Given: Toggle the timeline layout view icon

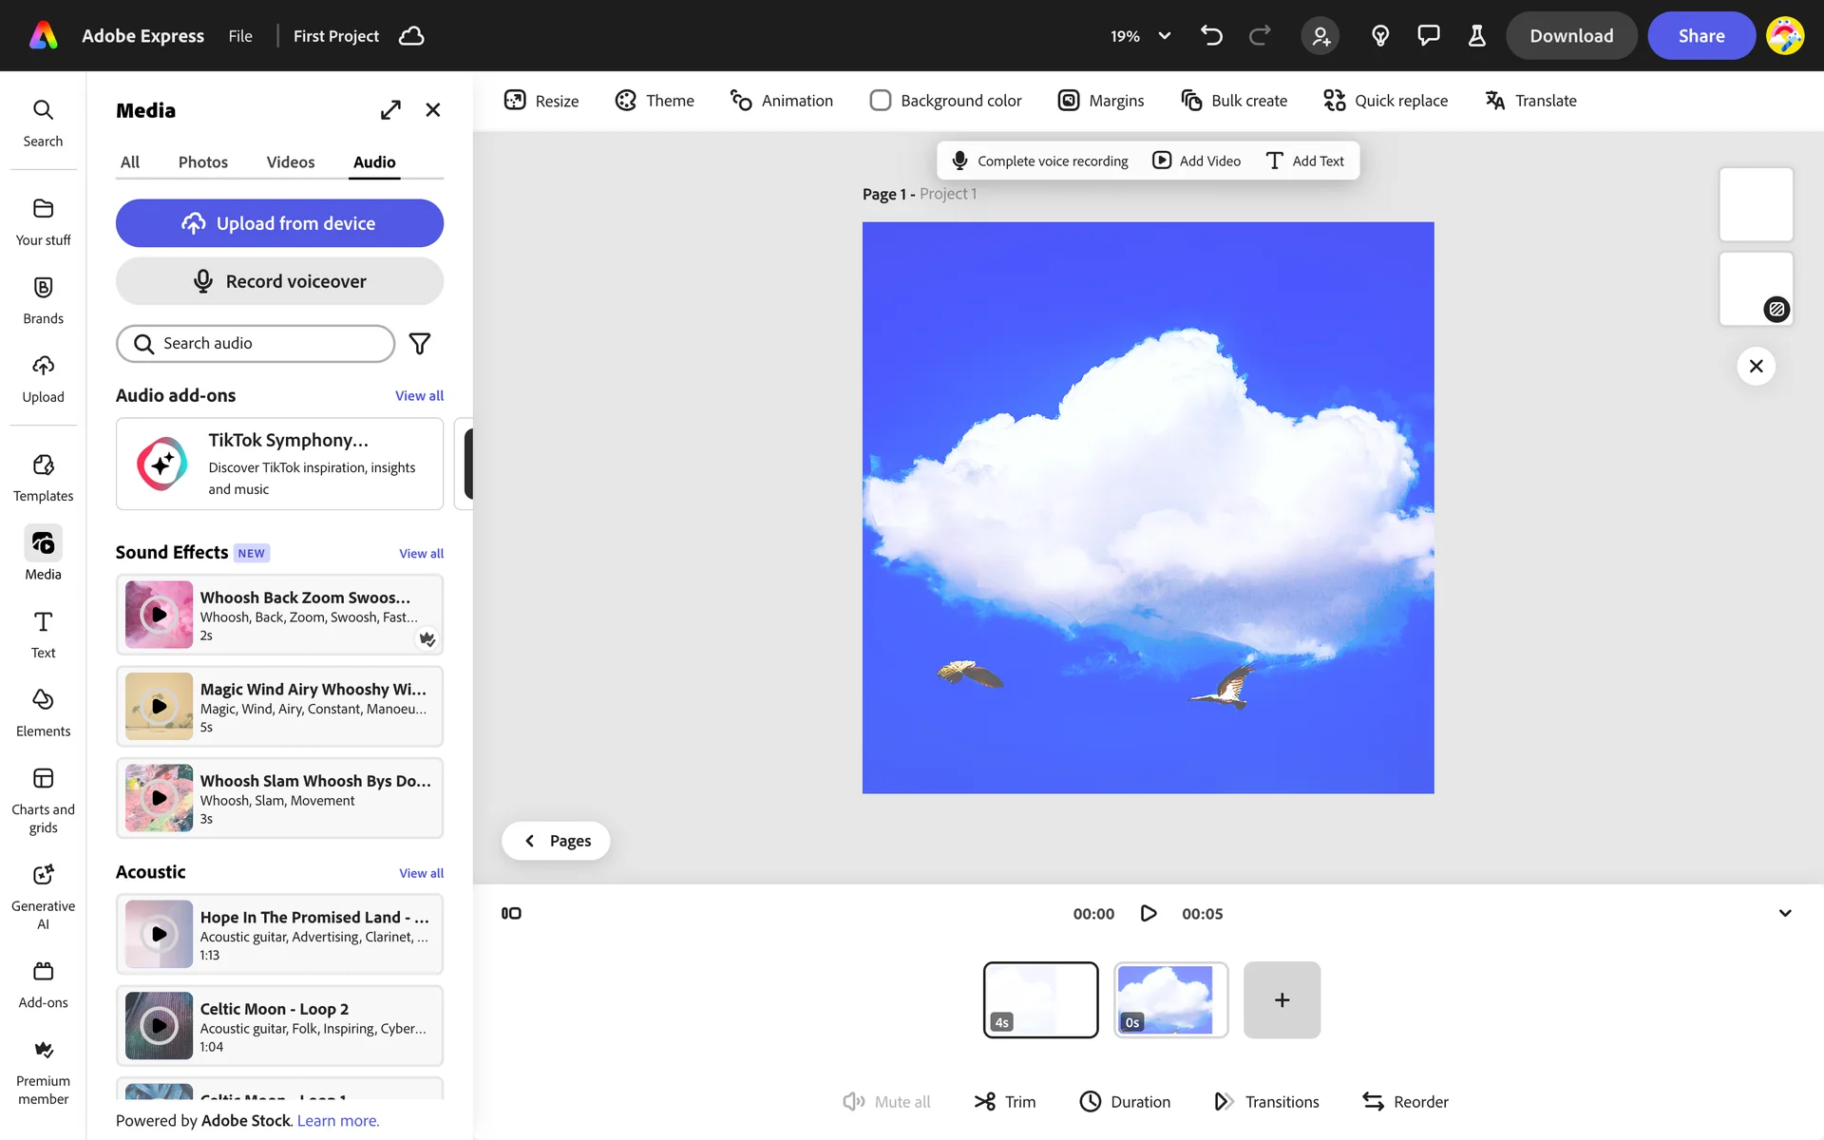Looking at the screenshot, I should [x=511, y=913].
